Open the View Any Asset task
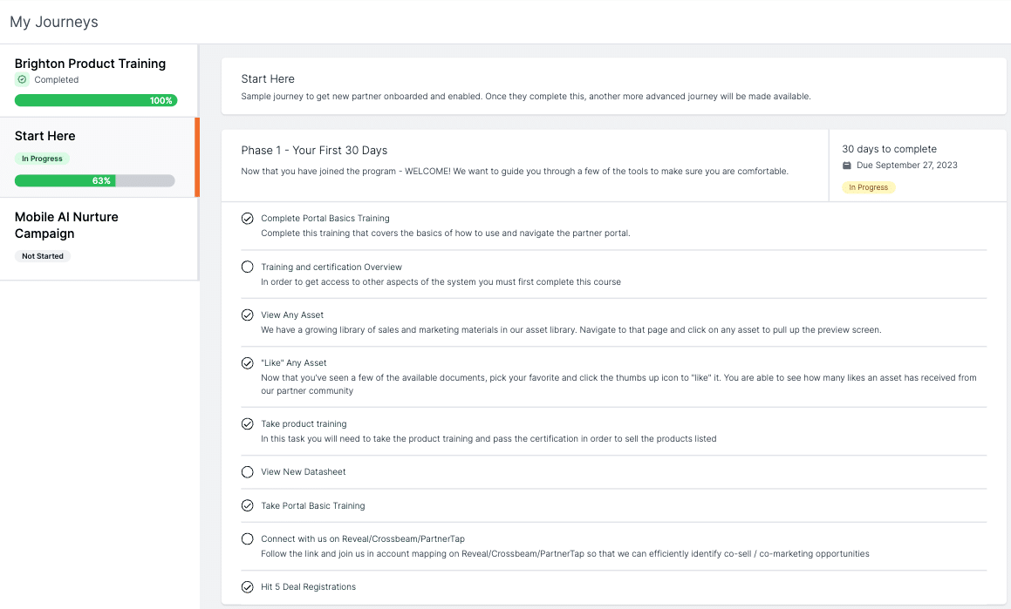The image size is (1011, 609). point(292,315)
